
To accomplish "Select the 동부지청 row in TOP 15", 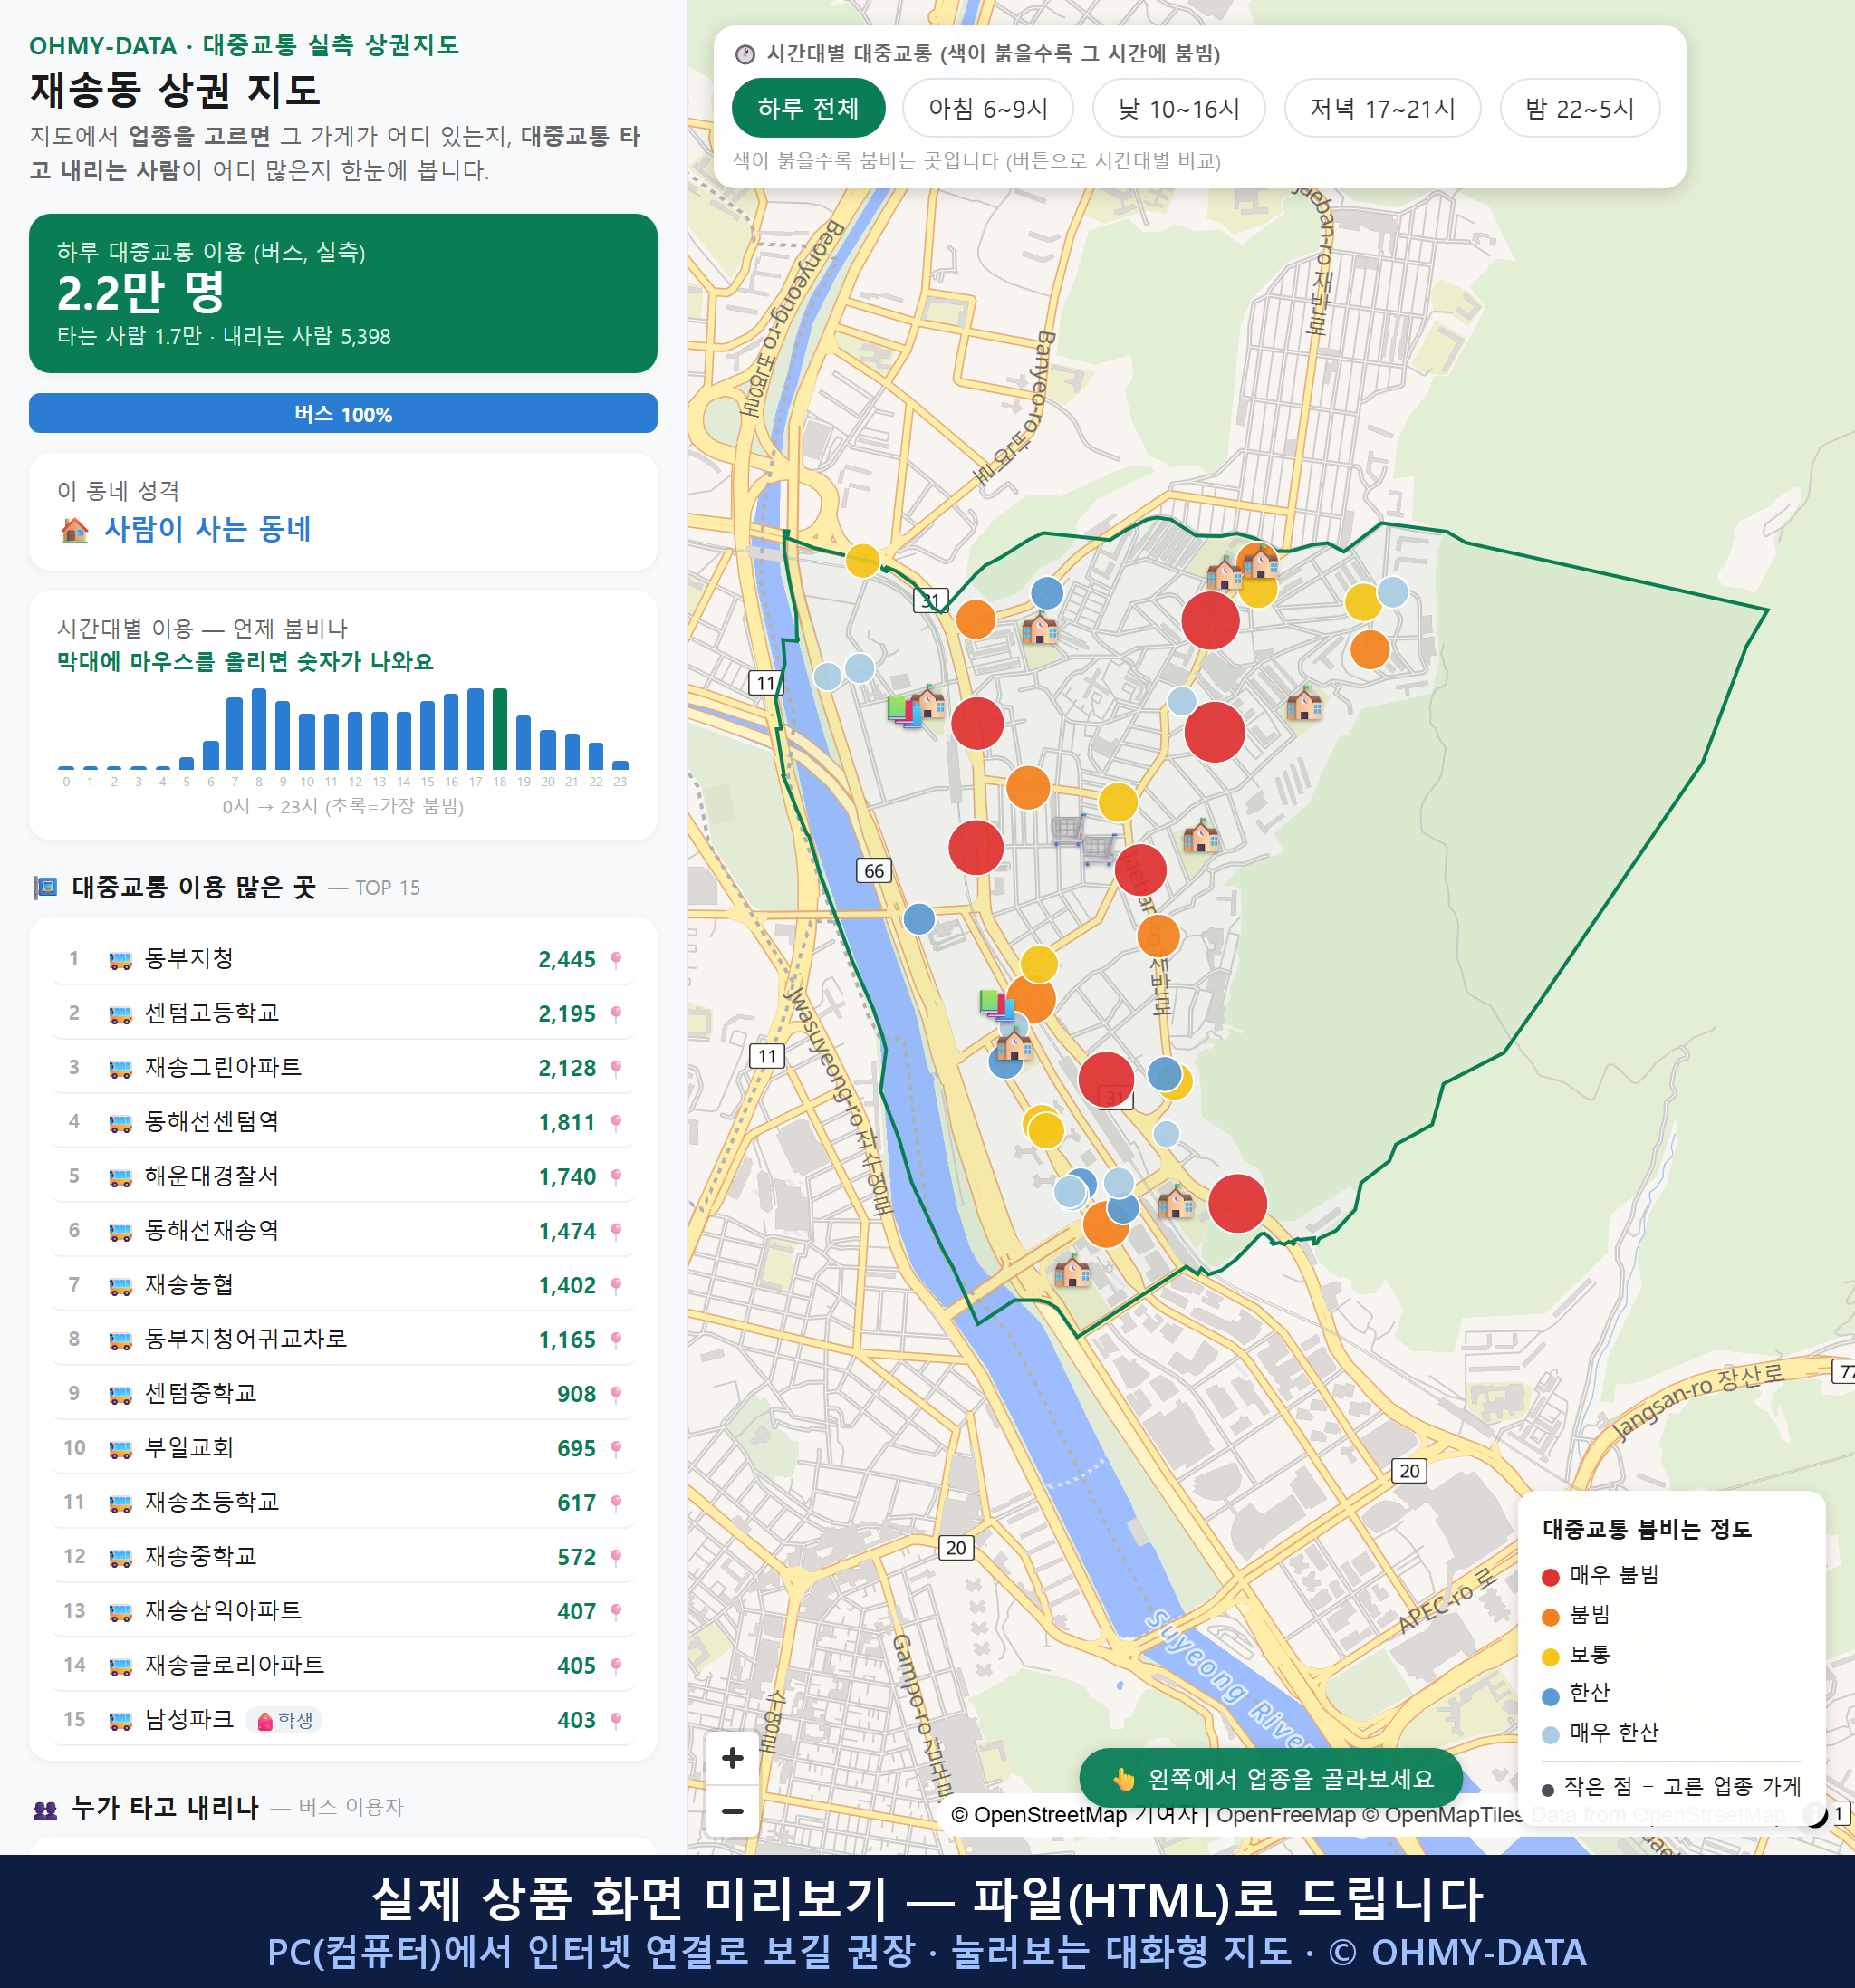I will (343, 959).
